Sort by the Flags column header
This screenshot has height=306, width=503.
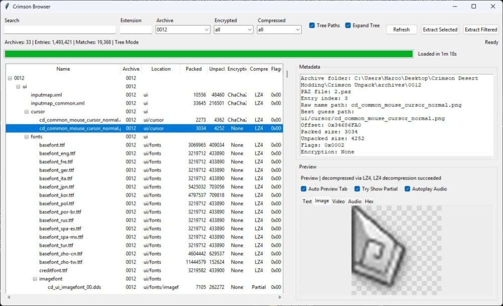(276, 69)
